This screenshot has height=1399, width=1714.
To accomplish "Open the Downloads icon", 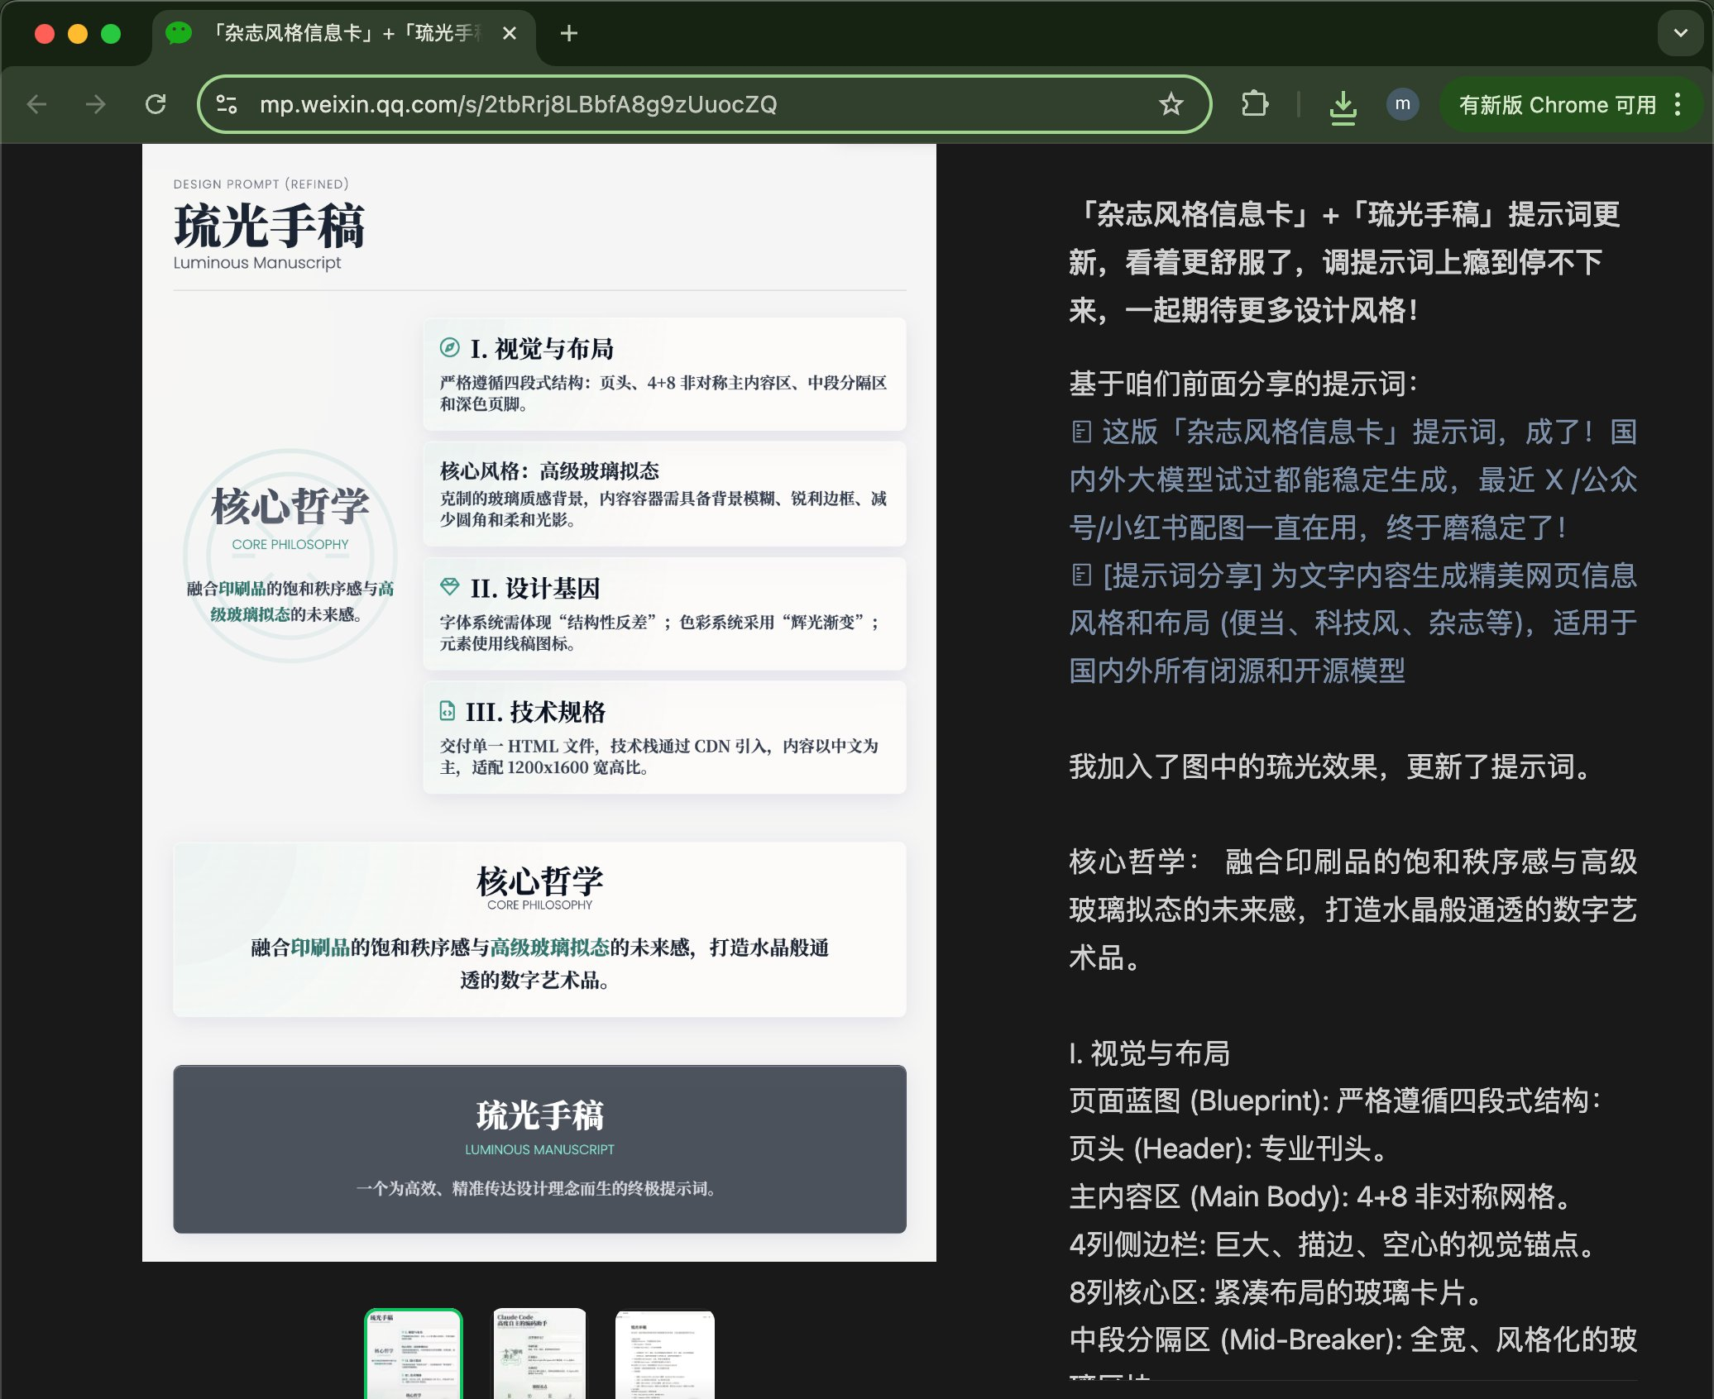I will [x=1343, y=106].
